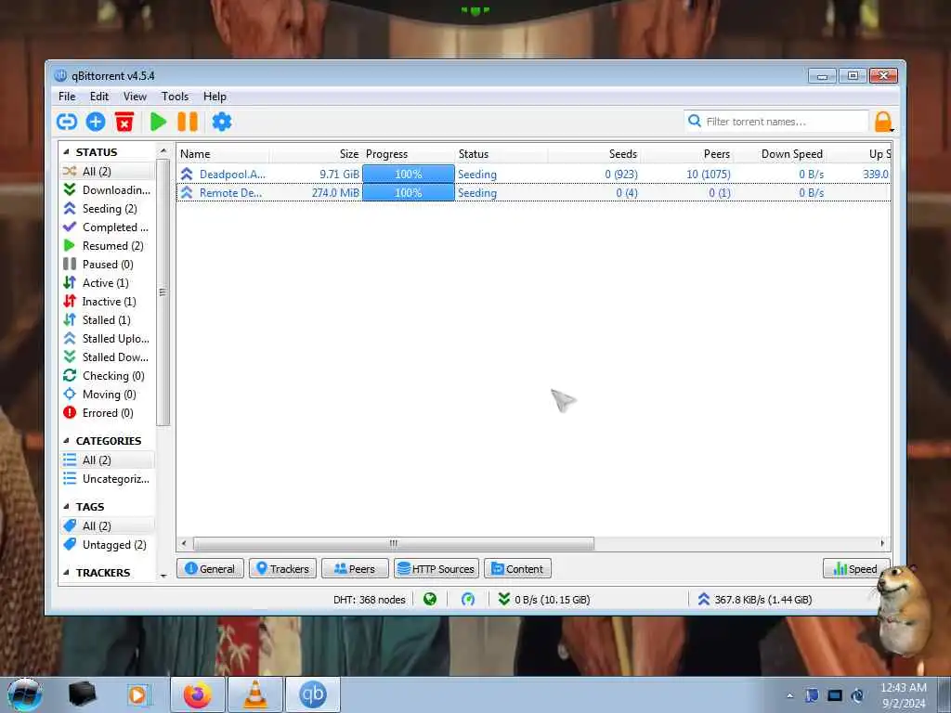Select the Untagged (2) filter
951x713 pixels.
(x=108, y=544)
